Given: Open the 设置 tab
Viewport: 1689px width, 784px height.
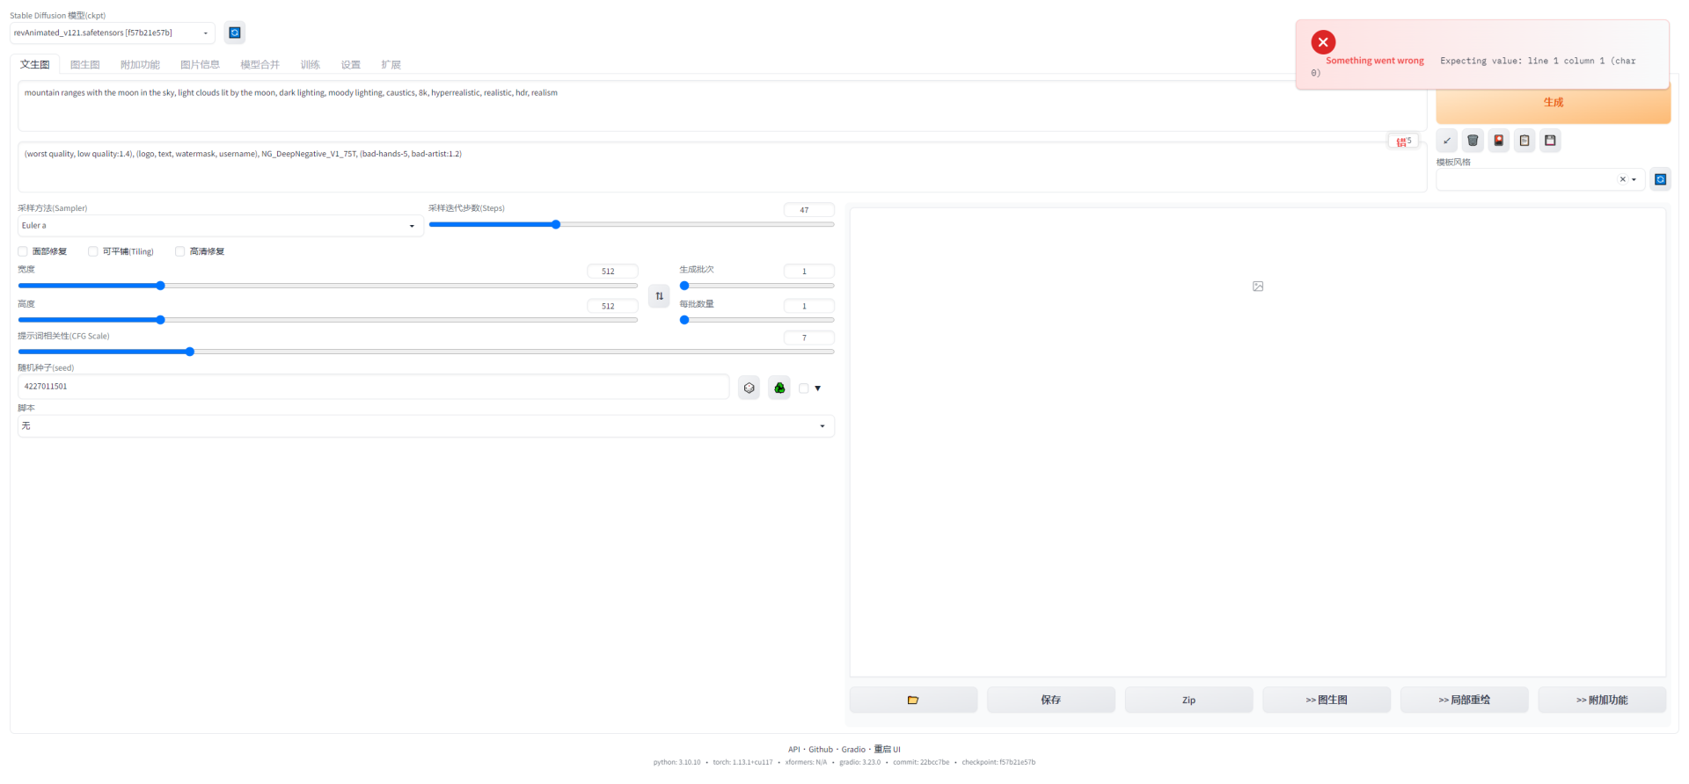Looking at the screenshot, I should click(350, 64).
